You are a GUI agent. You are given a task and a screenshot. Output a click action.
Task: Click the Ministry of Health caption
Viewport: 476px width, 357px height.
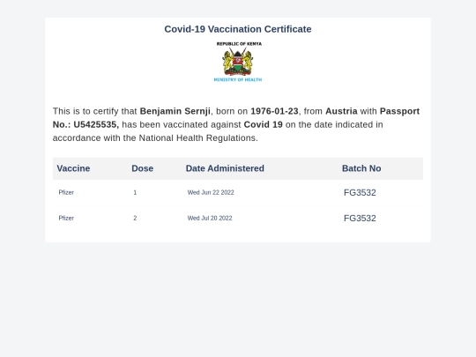coord(238,80)
